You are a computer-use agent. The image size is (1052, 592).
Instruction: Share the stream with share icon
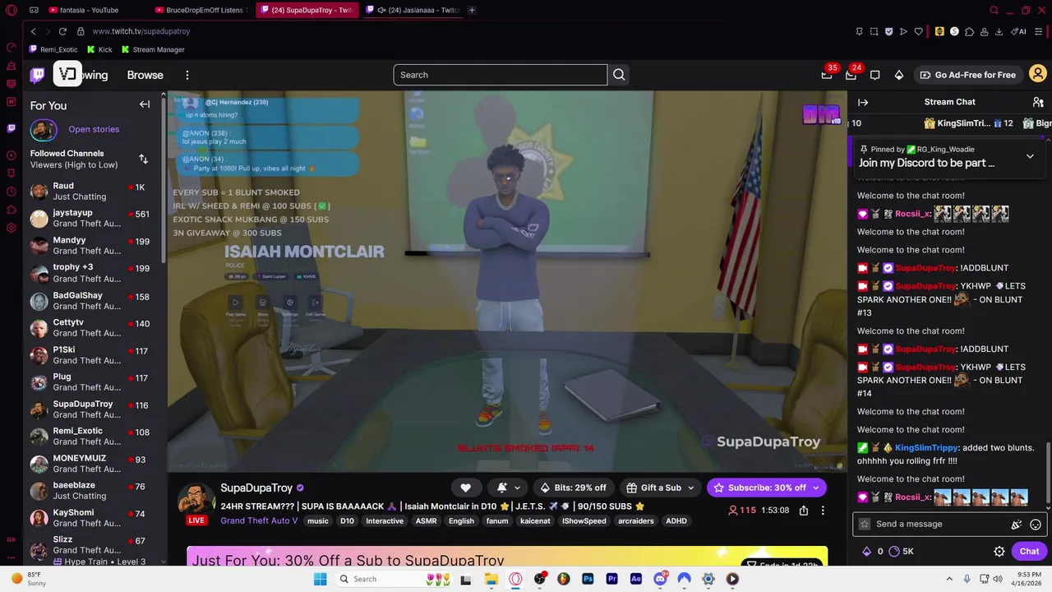click(804, 511)
